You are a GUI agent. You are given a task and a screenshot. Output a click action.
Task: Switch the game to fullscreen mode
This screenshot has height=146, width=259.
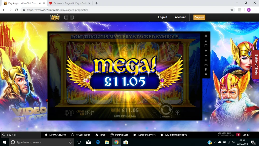206,46
